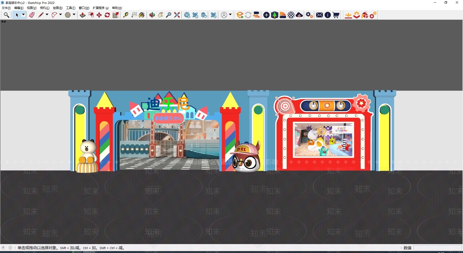Screen dimensions: 463x253
Task: Open the 视图(V) menu
Action: click(32, 8)
